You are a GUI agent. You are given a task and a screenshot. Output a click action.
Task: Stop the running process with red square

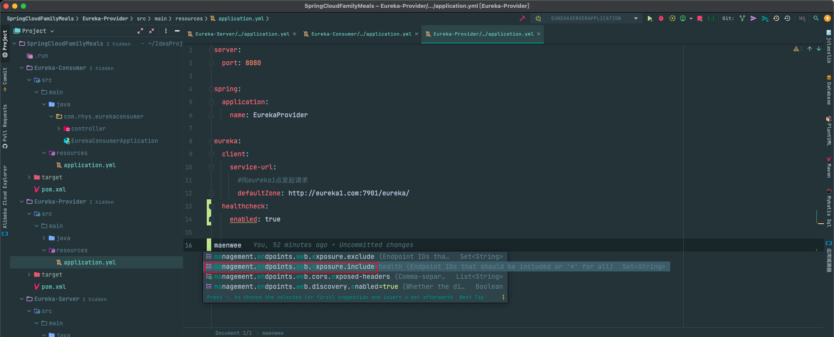click(x=700, y=18)
